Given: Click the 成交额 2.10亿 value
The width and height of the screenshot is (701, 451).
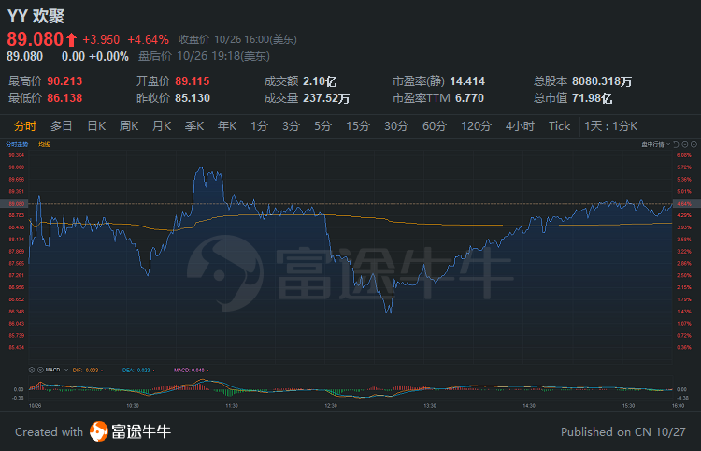Looking at the screenshot, I should (320, 81).
